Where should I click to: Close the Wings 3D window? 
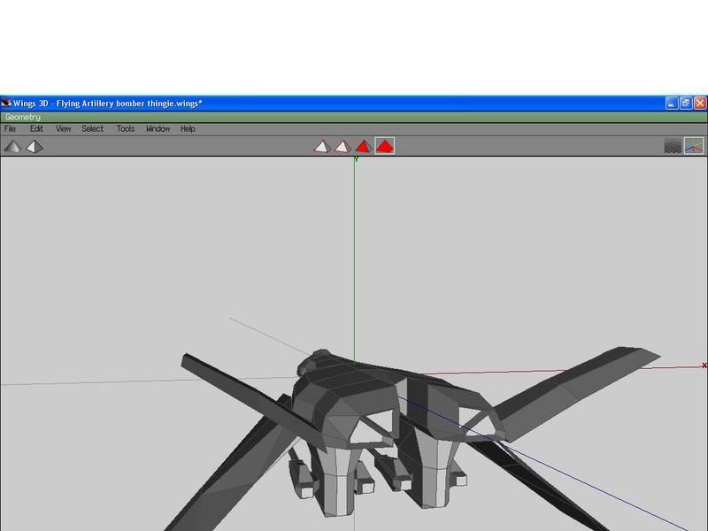[x=700, y=104]
